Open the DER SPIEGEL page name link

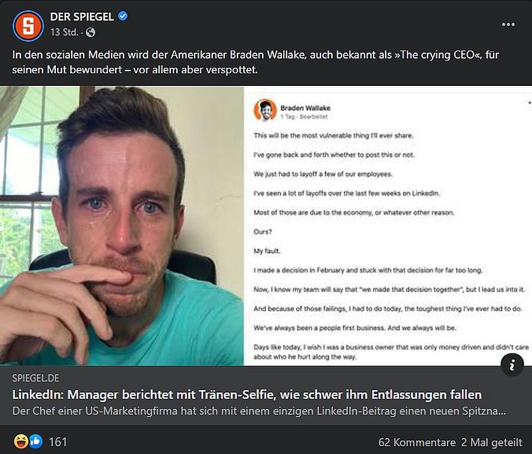[x=82, y=17]
